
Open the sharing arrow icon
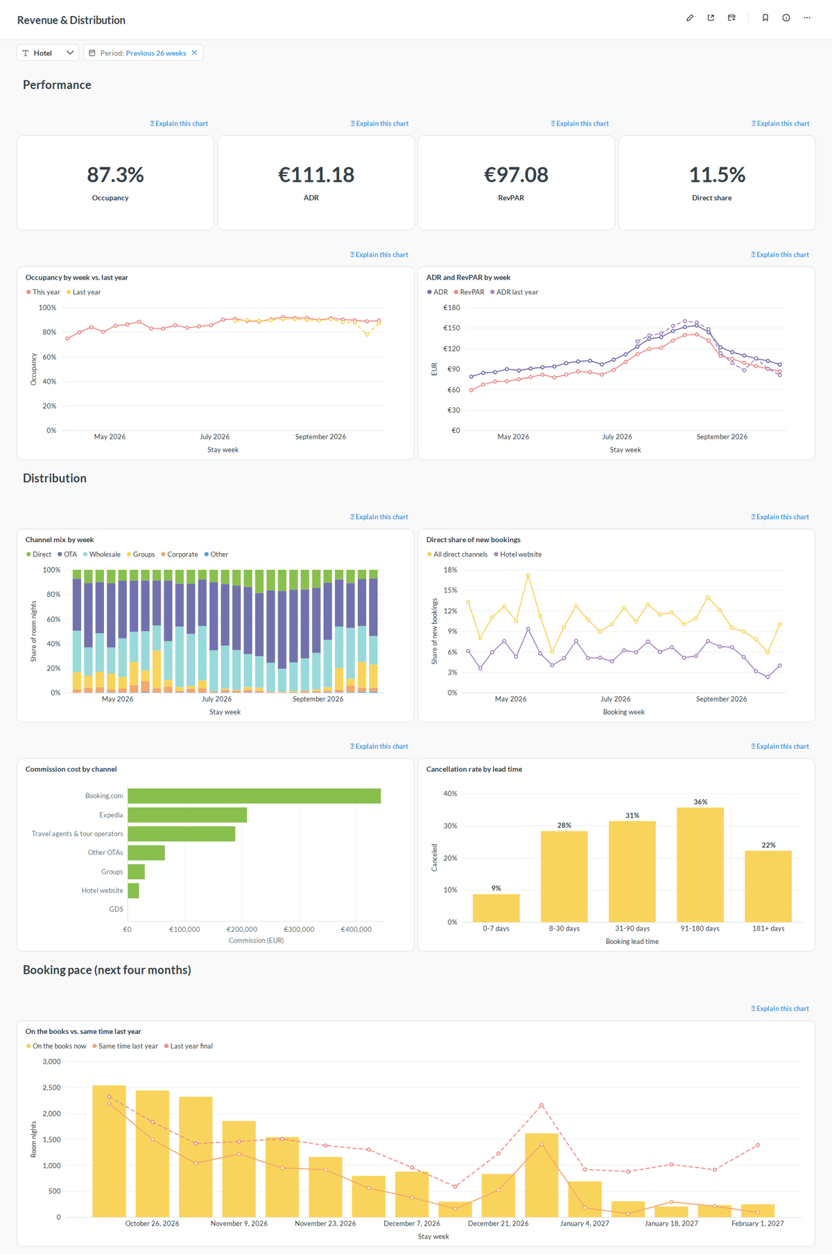coord(711,18)
